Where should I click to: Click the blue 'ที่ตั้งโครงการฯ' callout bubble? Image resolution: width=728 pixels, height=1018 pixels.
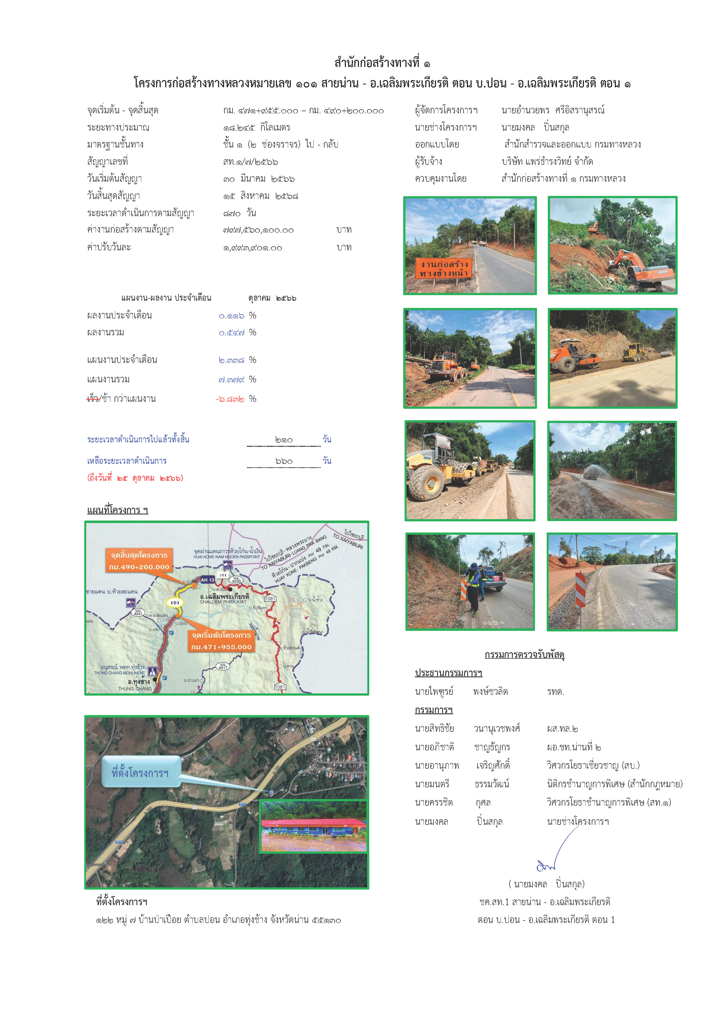142,771
